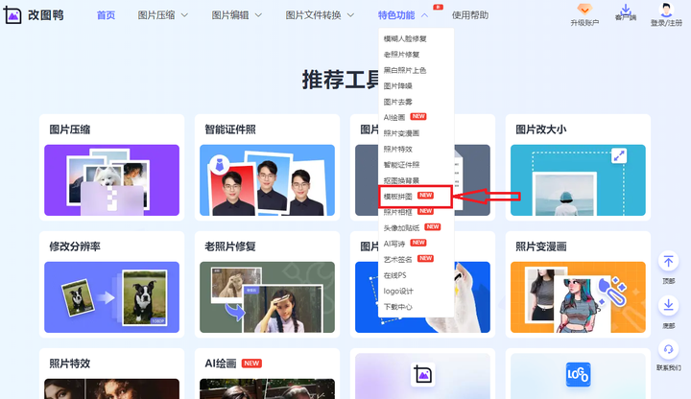This screenshot has width=691, height=399.
Task: Click the 升级账户 label
Action: tap(584, 23)
